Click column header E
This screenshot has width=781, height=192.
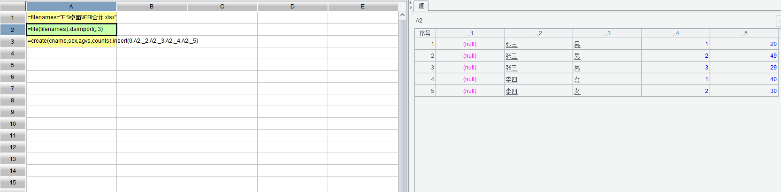(363, 7)
